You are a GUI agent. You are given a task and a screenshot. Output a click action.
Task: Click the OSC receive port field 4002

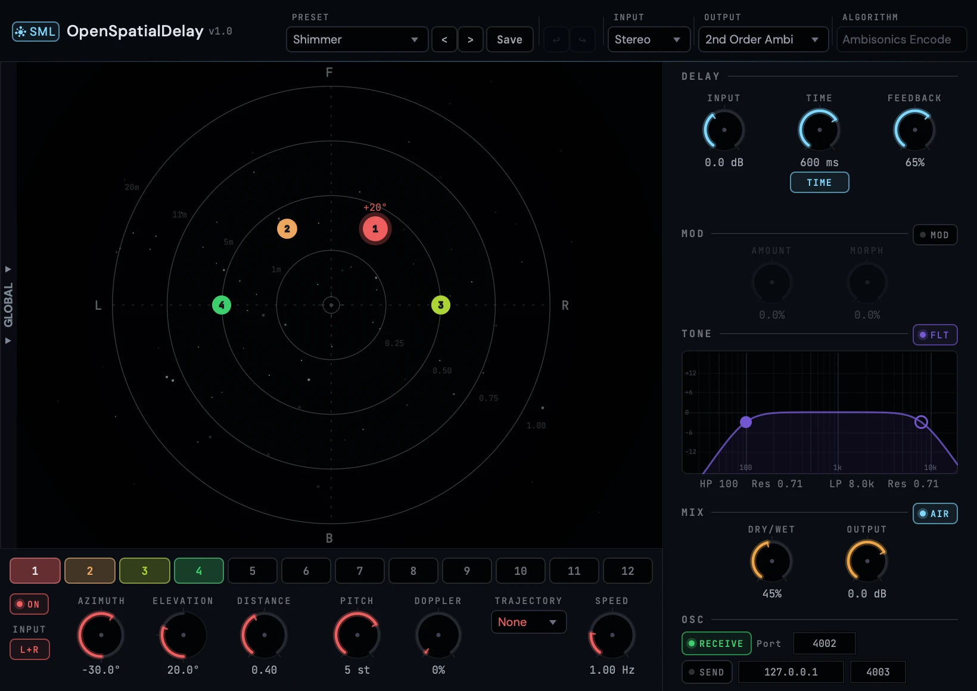pos(824,643)
